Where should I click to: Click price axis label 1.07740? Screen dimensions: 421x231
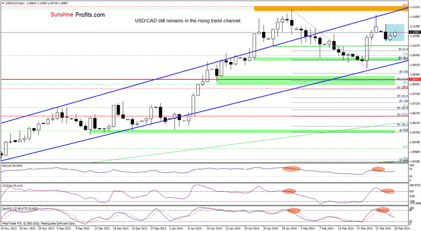pyautogui.click(x=415, y=94)
